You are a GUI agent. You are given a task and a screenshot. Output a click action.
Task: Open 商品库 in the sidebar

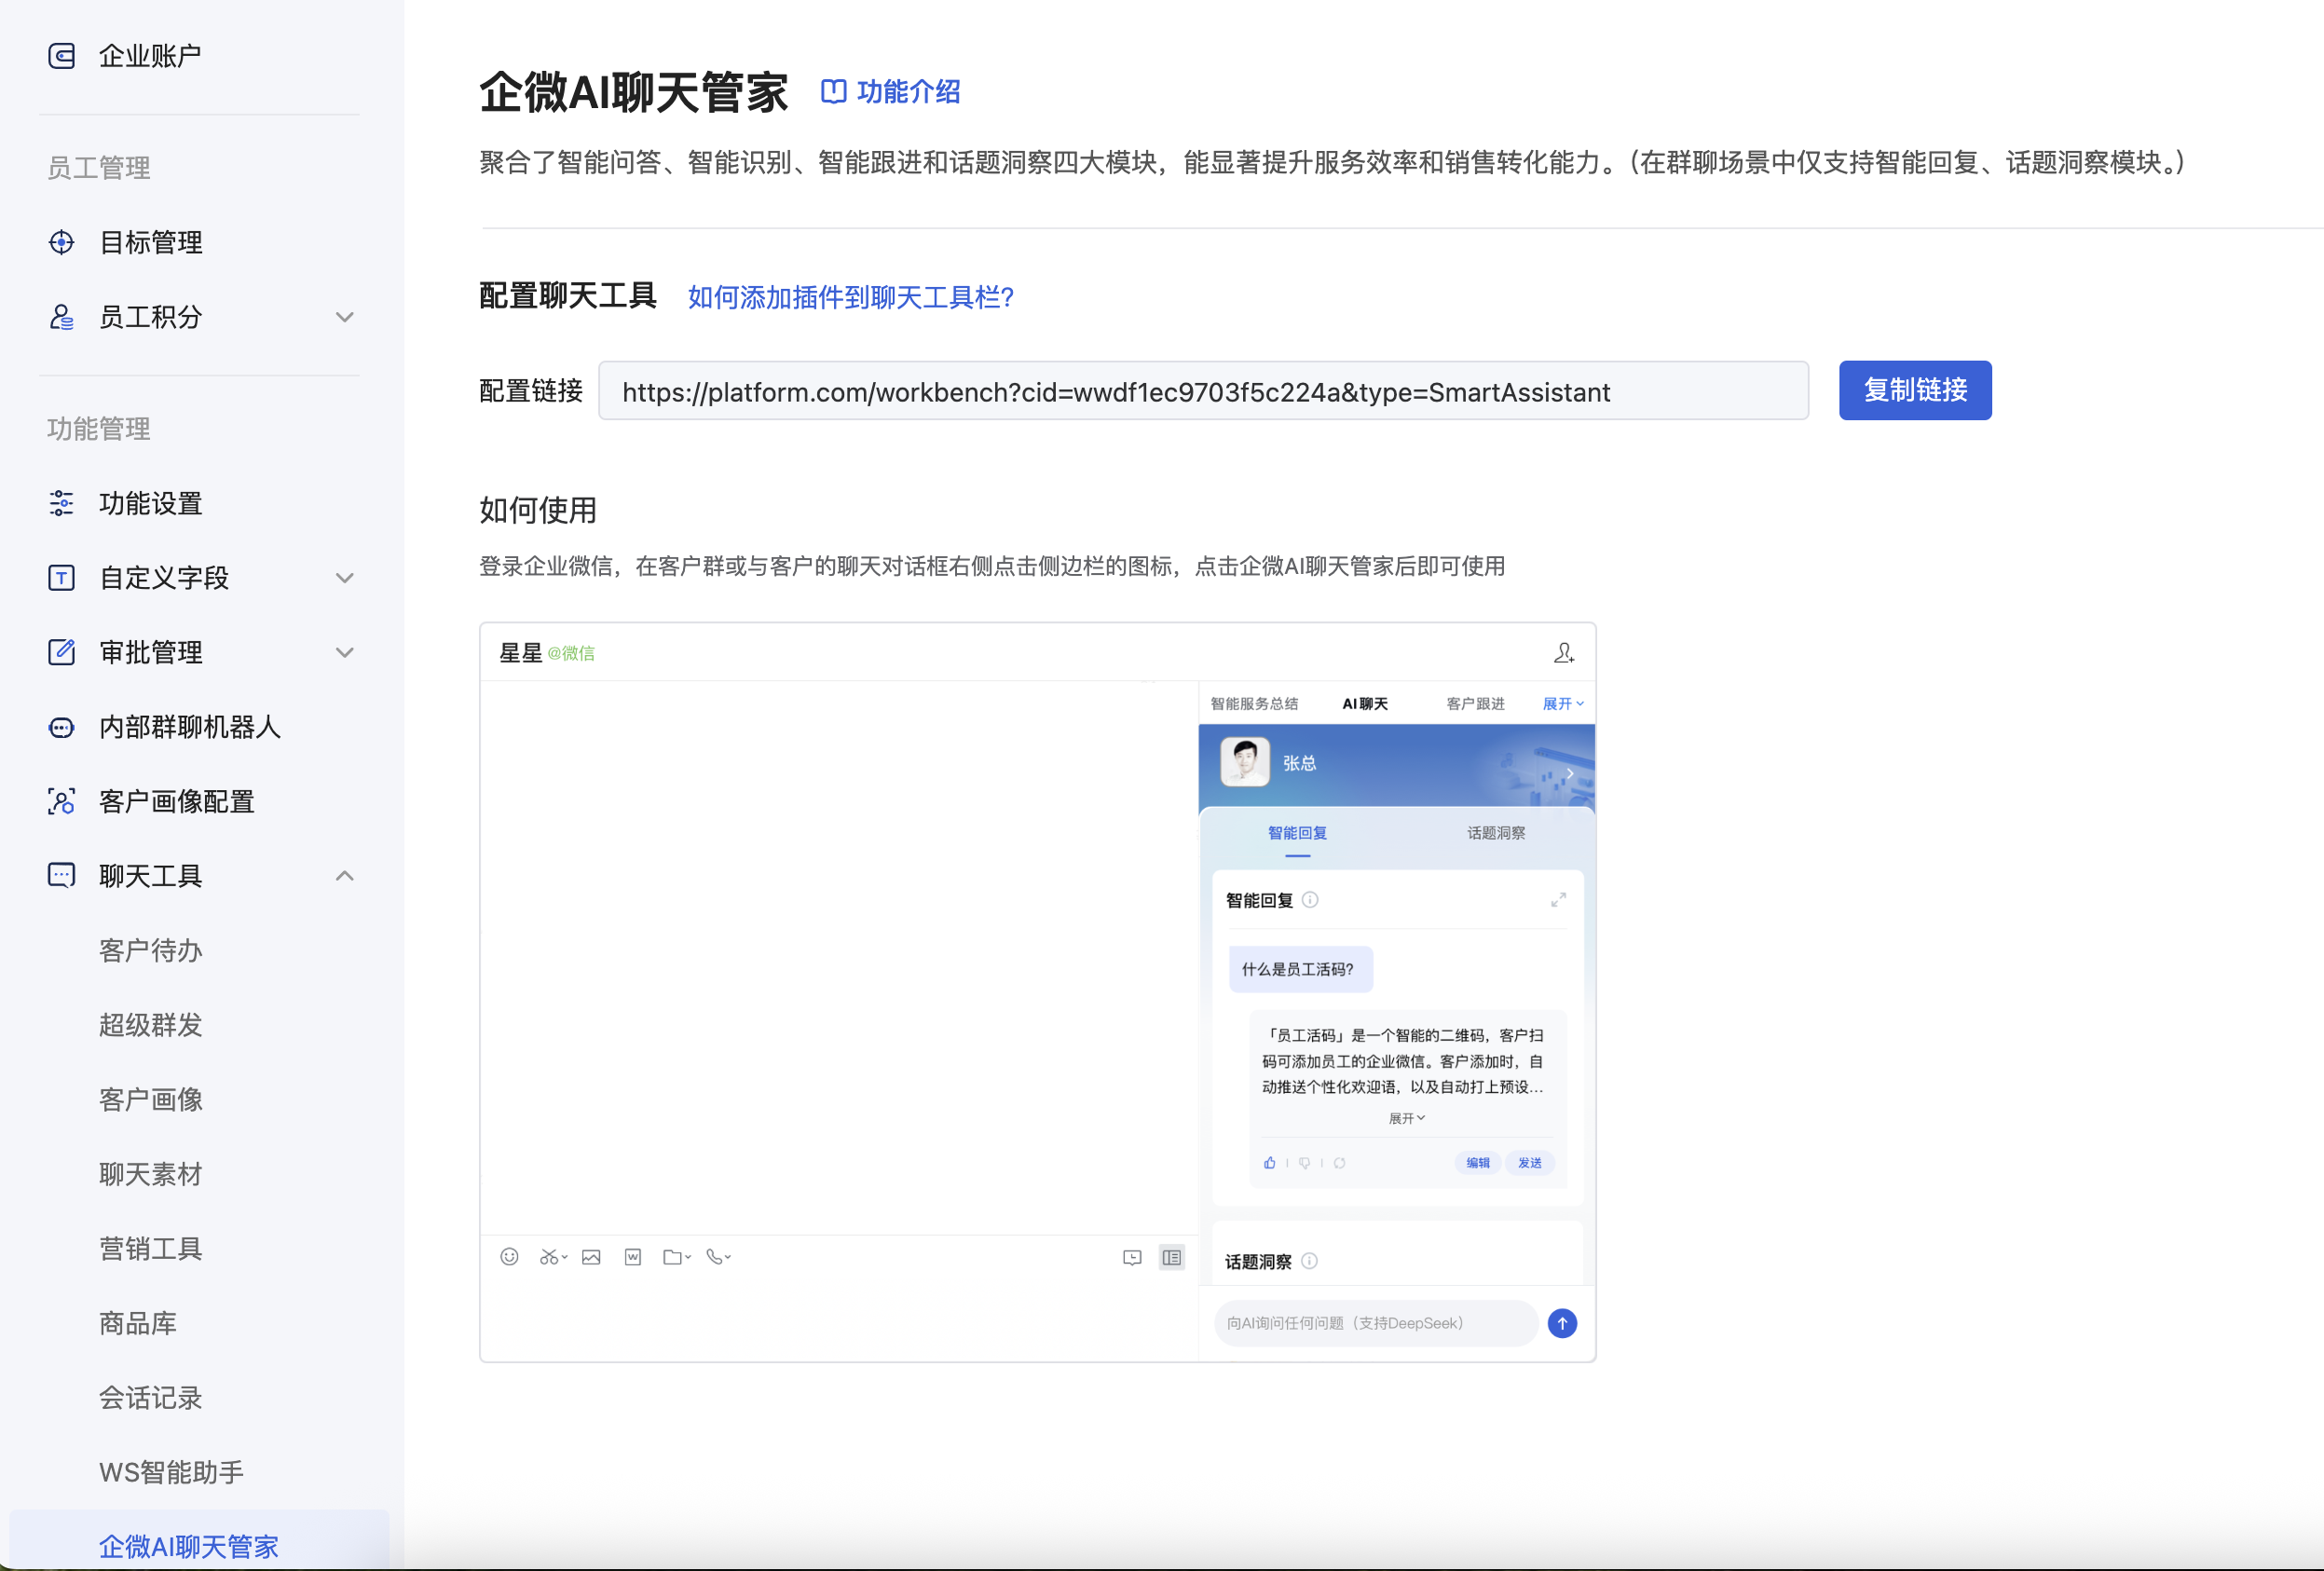[138, 1324]
